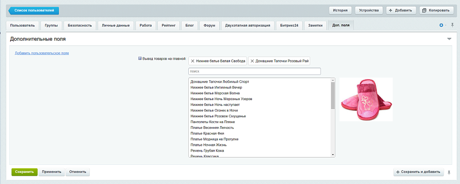
Task: Click the pink slippers preview image
Action: point(366,100)
